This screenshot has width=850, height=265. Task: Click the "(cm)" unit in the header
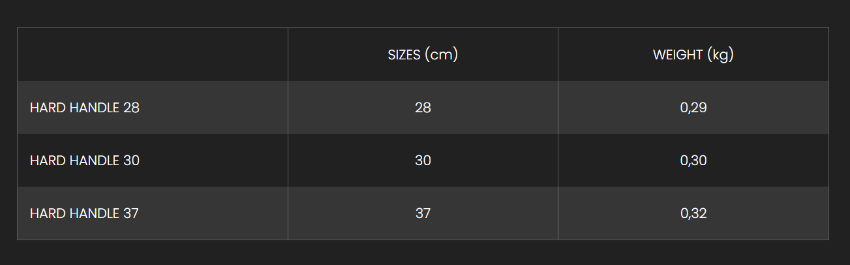pyautogui.click(x=441, y=55)
